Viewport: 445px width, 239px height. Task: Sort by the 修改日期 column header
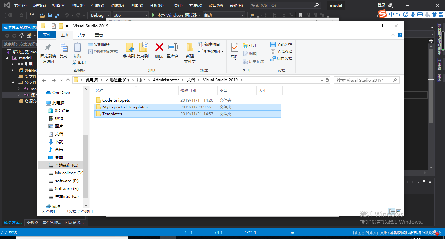point(198,91)
